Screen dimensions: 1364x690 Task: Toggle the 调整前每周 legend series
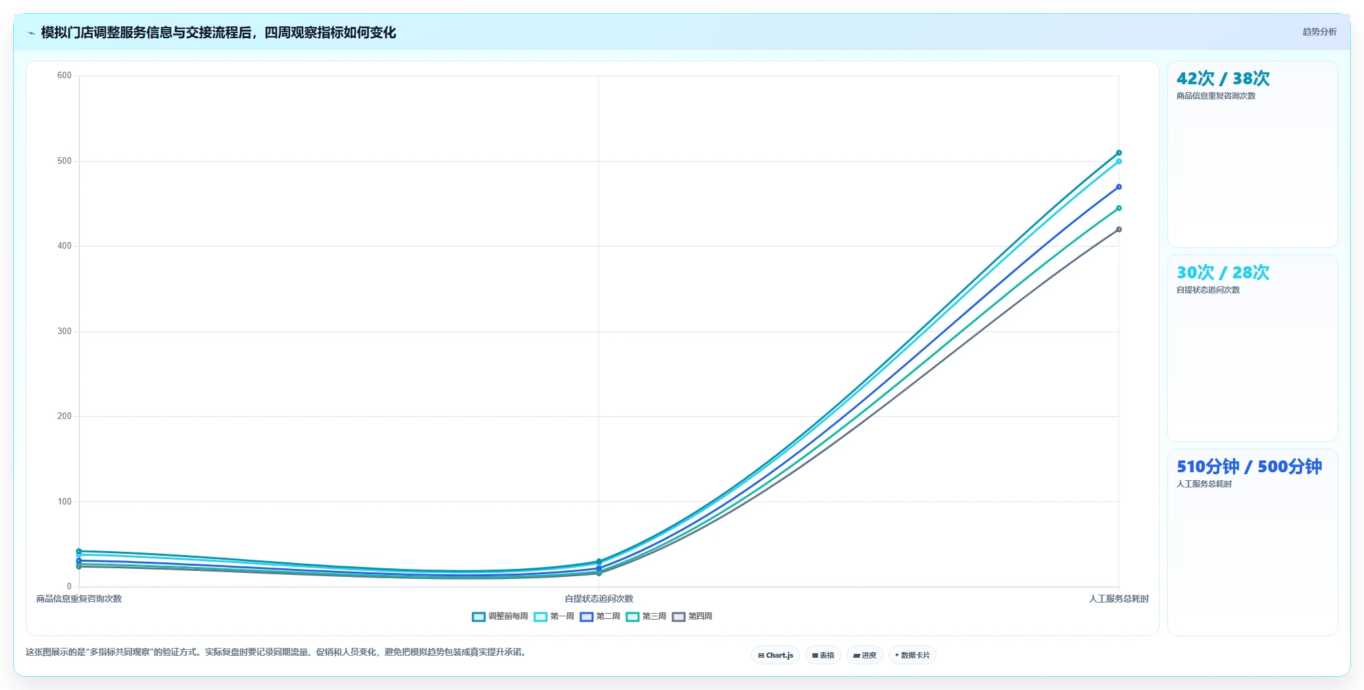coord(500,616)
